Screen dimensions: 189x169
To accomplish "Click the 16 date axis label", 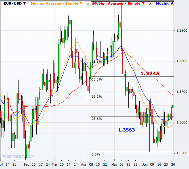I will click(x=159, y=164).
